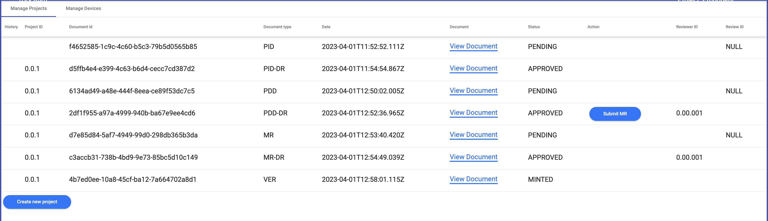View the minted VER document
The height and width of the screenshot is (221, 768).
tap(473, 179)
